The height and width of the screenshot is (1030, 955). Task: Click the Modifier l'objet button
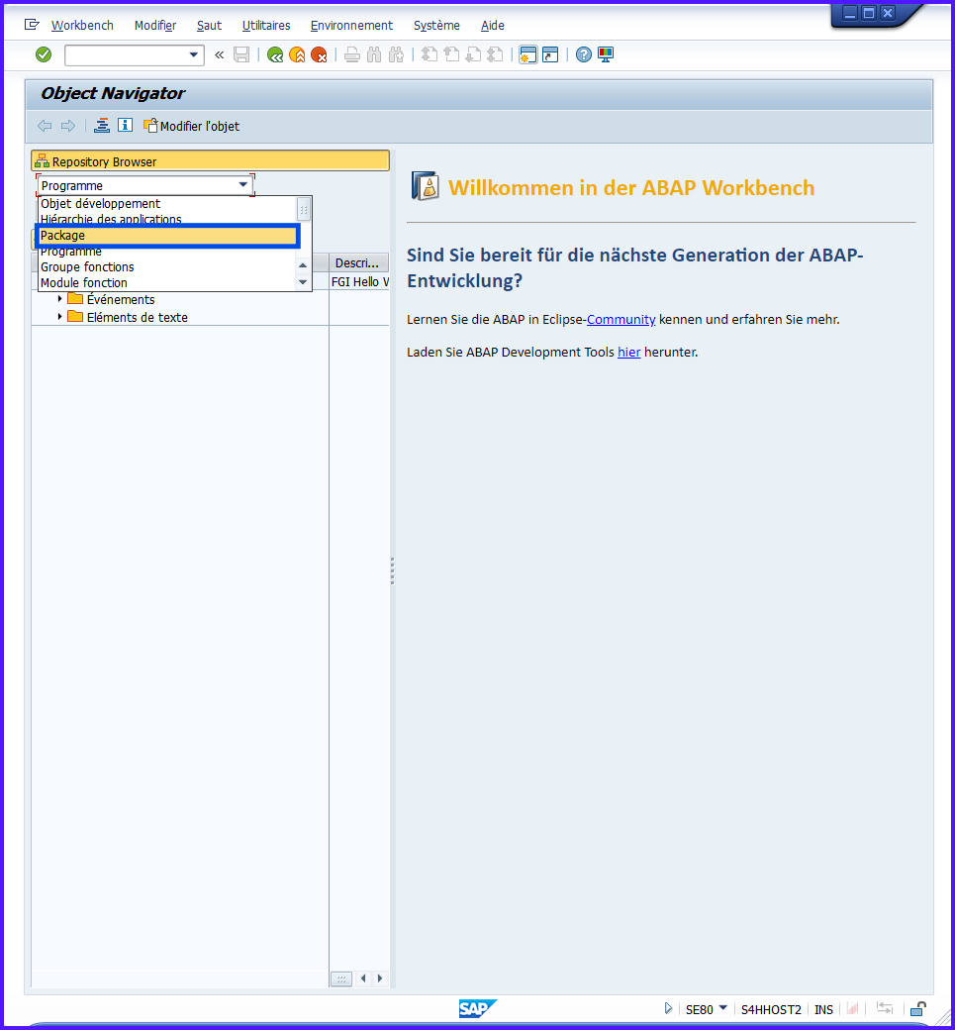tap(192, 126)
